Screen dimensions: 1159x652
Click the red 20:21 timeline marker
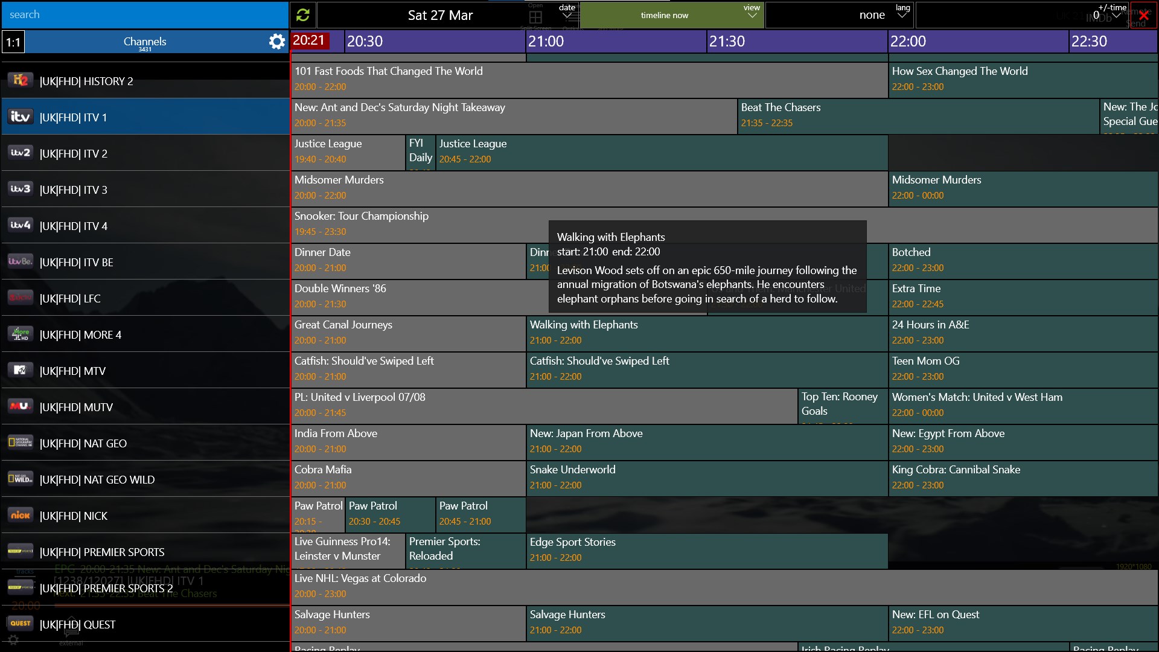click(310, 41)
